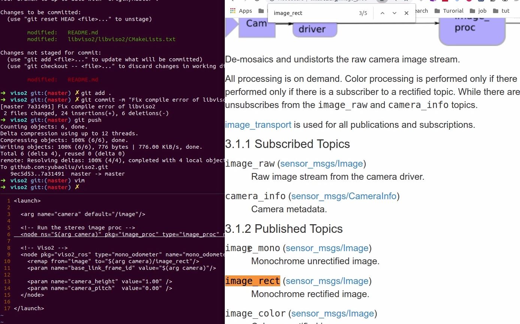Viewport: 520px width, 324px height.
Task: Click the camera_height param line
Action: (x=100, y=281)
